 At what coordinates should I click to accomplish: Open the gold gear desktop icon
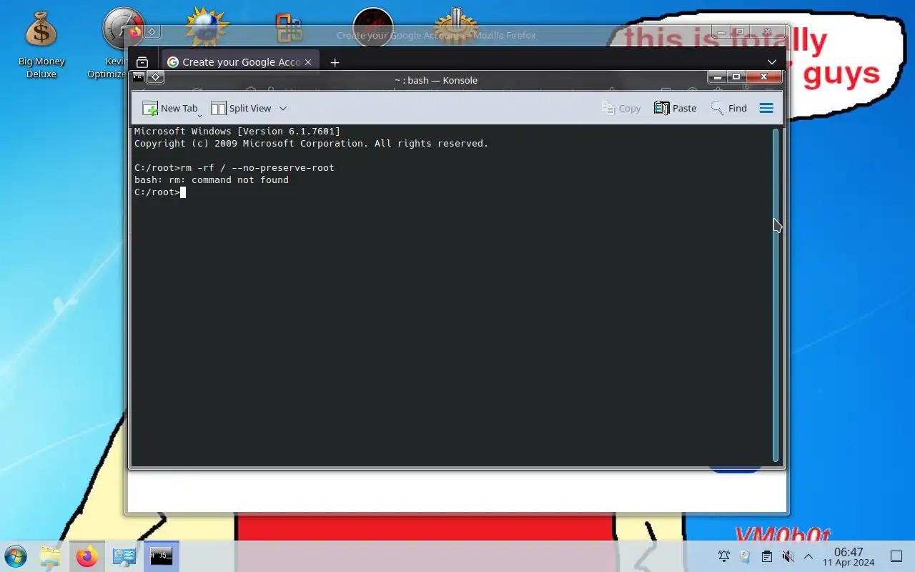tap(455, 26)
